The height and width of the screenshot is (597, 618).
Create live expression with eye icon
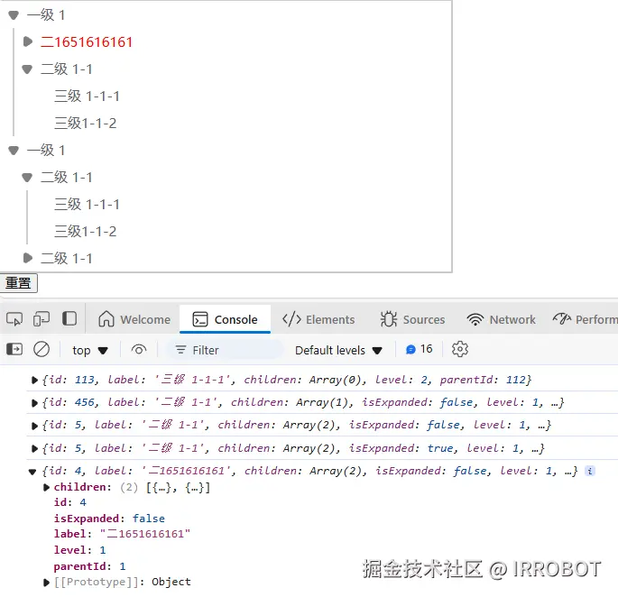[x=139, y=350]
